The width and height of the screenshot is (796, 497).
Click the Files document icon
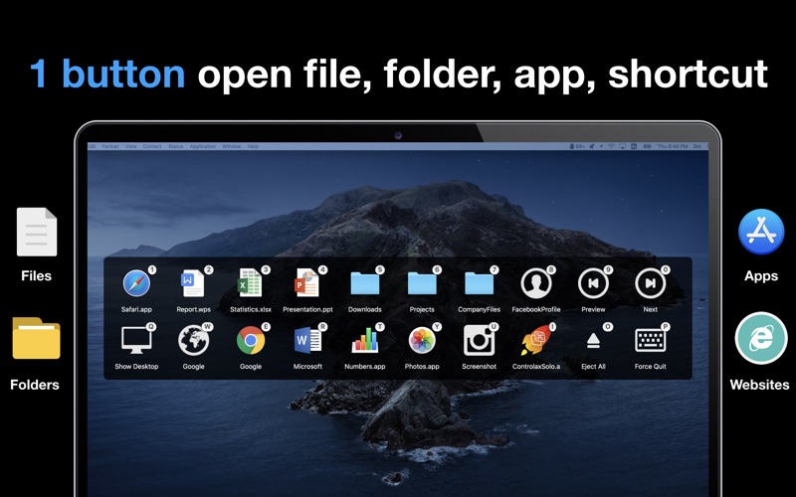(x=37, y=232)
